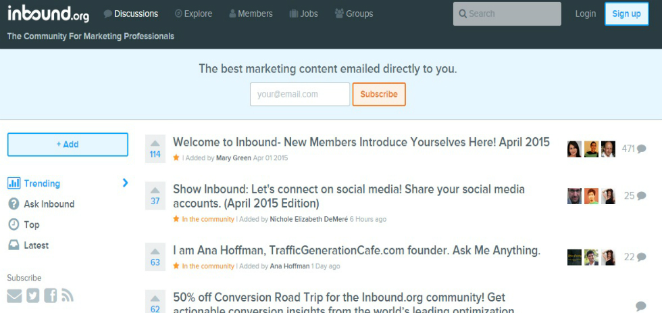Click the Sign up button
Viewport: 662px width, 313px height.
click(x=627, y=14)
